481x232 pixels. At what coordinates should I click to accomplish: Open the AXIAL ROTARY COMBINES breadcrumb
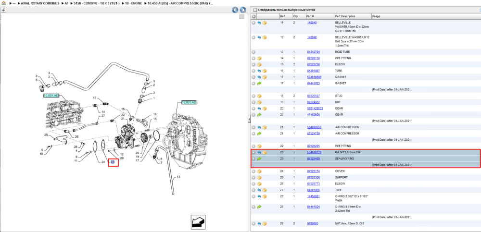pos(40,3)
